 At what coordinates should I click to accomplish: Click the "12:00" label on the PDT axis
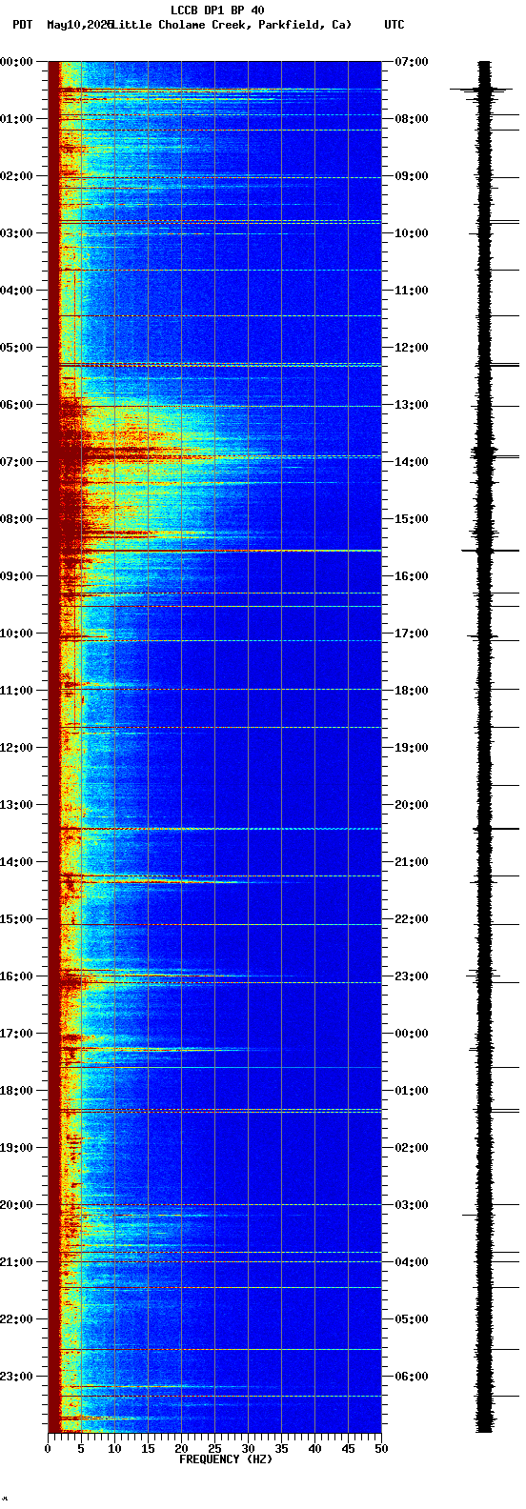16,748
